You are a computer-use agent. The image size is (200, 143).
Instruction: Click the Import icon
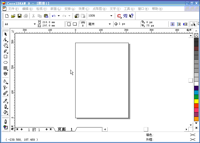point(77,16)
